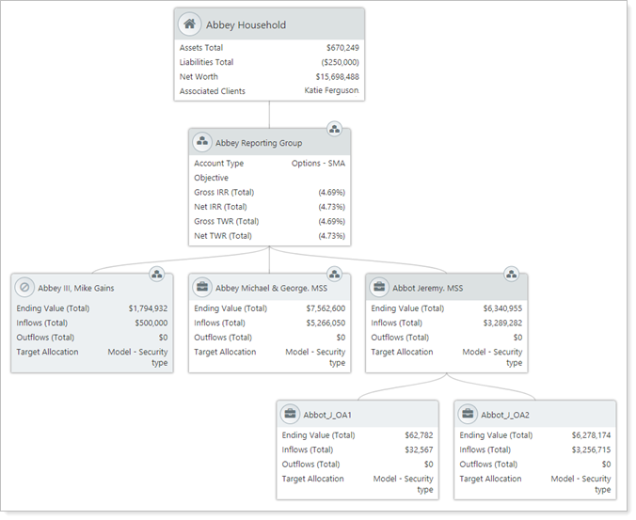Select the Abbey Reporting Group header

point(259,143)
